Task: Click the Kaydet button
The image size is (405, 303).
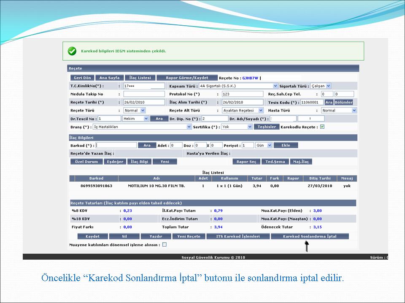Action: point(92,237)
